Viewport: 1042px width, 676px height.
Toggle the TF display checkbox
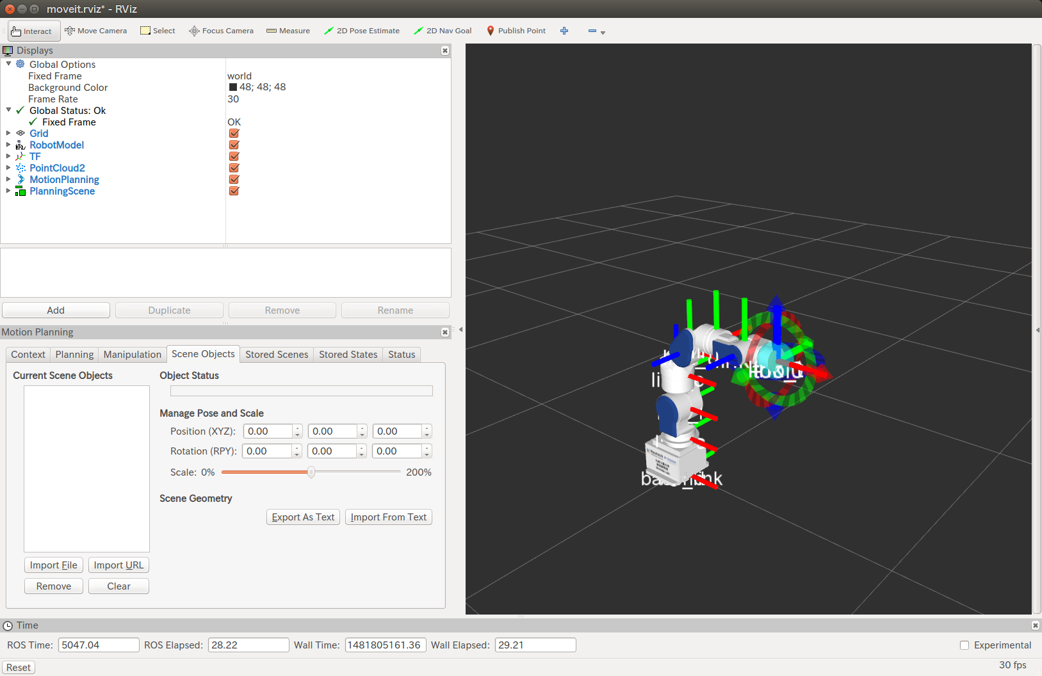234,156
